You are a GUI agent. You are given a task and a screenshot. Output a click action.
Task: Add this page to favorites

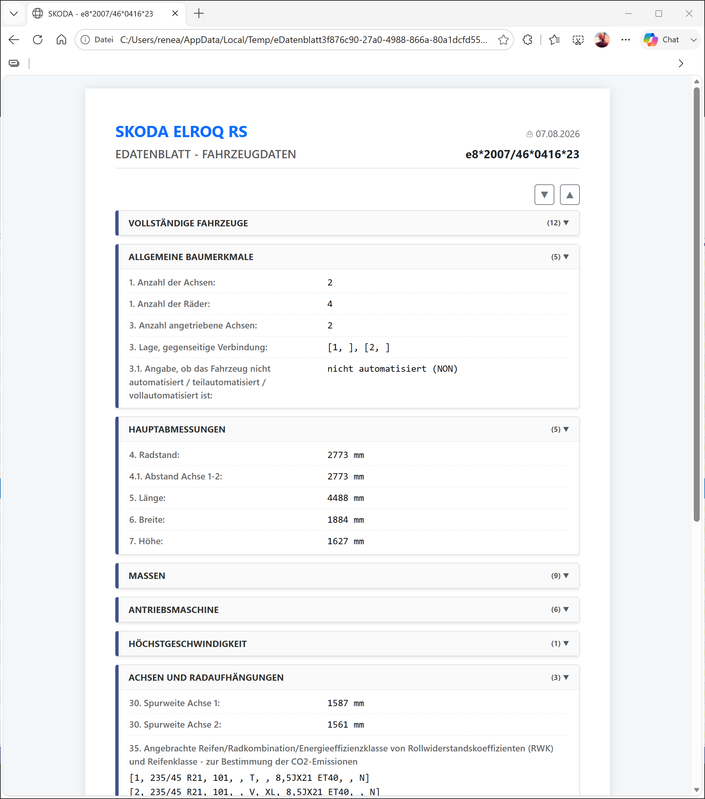coord(503,40)
